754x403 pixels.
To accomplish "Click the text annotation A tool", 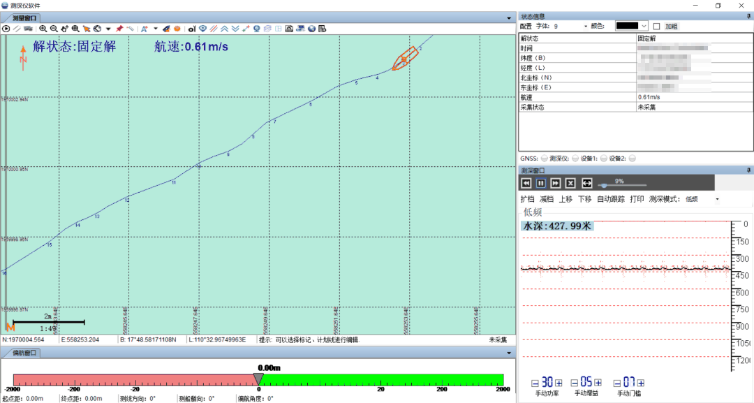I will point(144,29).
